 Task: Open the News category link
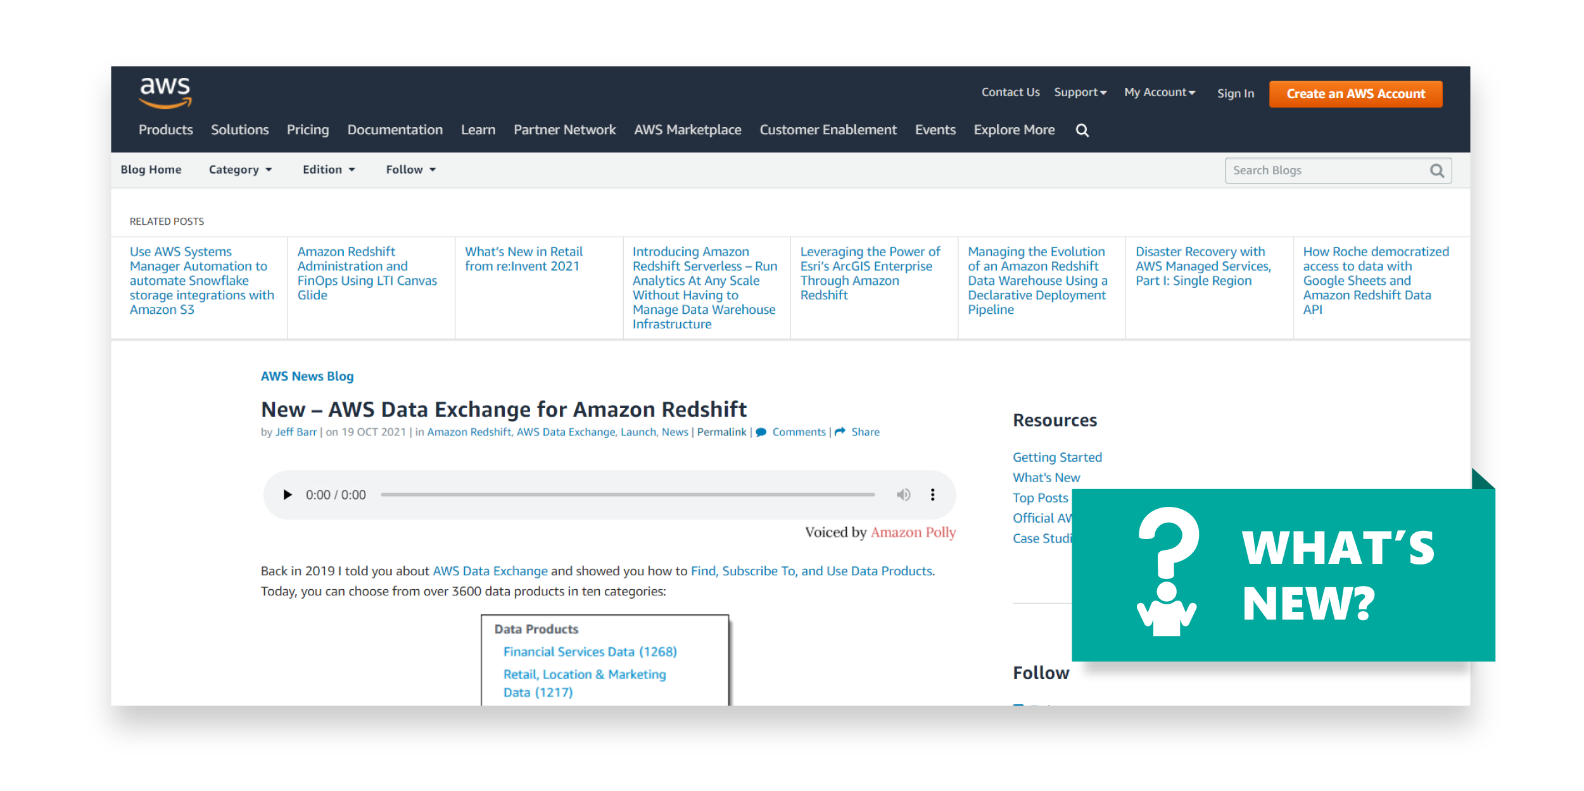click(675, 432)
